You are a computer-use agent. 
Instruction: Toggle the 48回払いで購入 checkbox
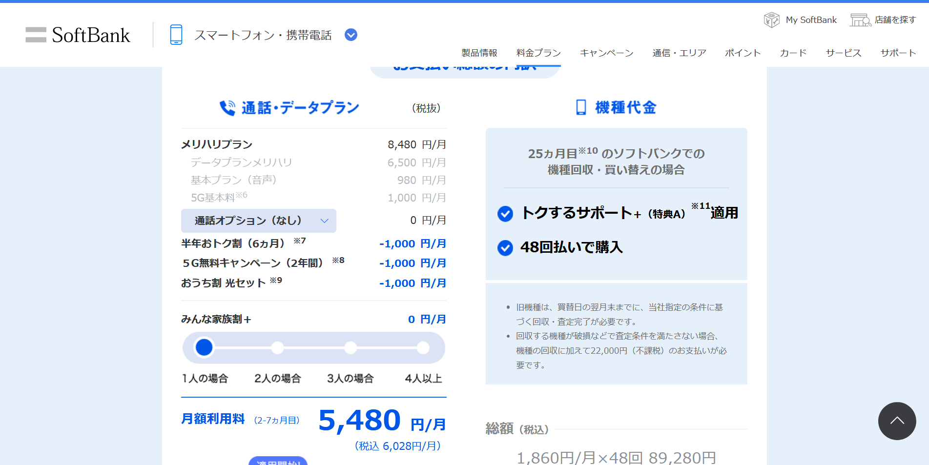[x=505, y=248]
